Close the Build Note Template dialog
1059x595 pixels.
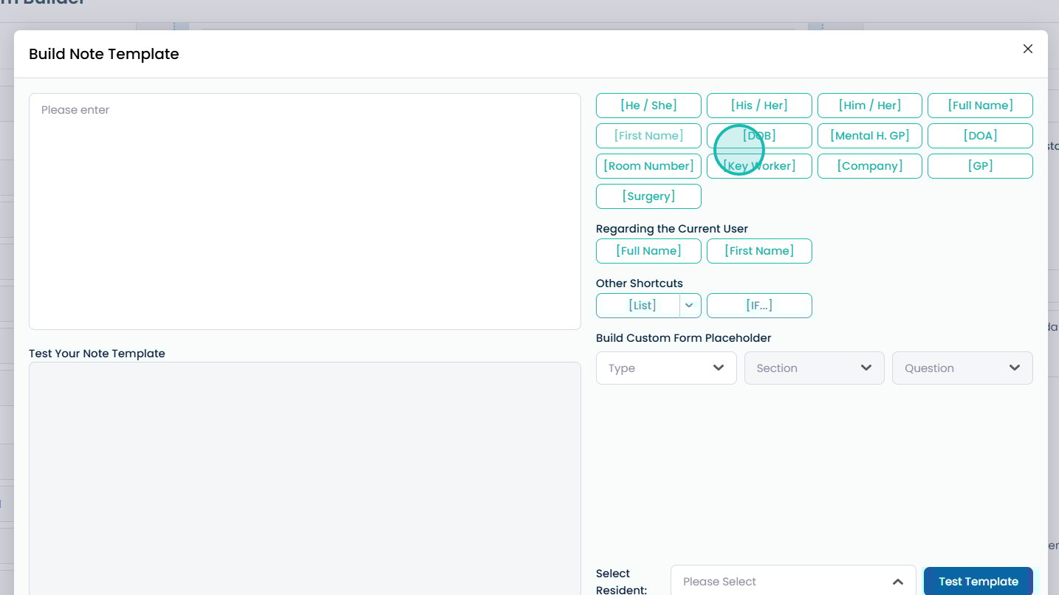point(1027,49)
